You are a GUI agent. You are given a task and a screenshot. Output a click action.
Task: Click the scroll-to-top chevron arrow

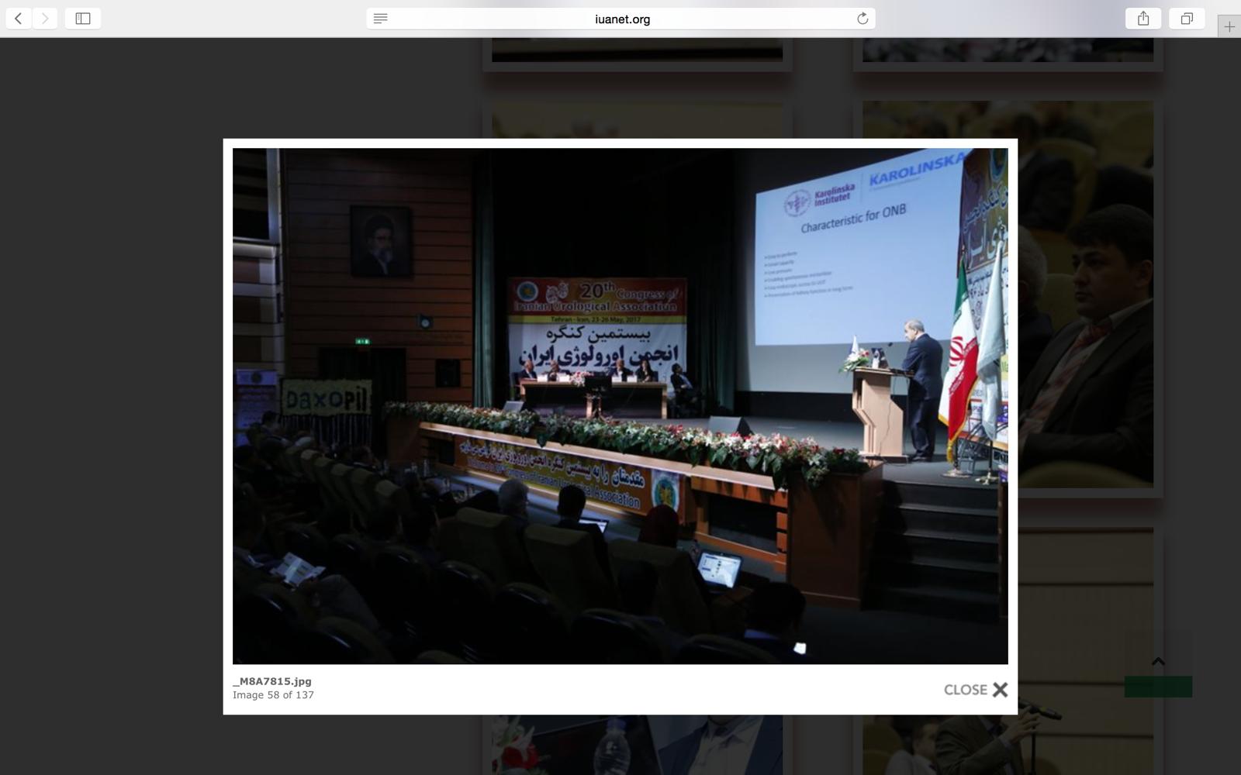1158,661
